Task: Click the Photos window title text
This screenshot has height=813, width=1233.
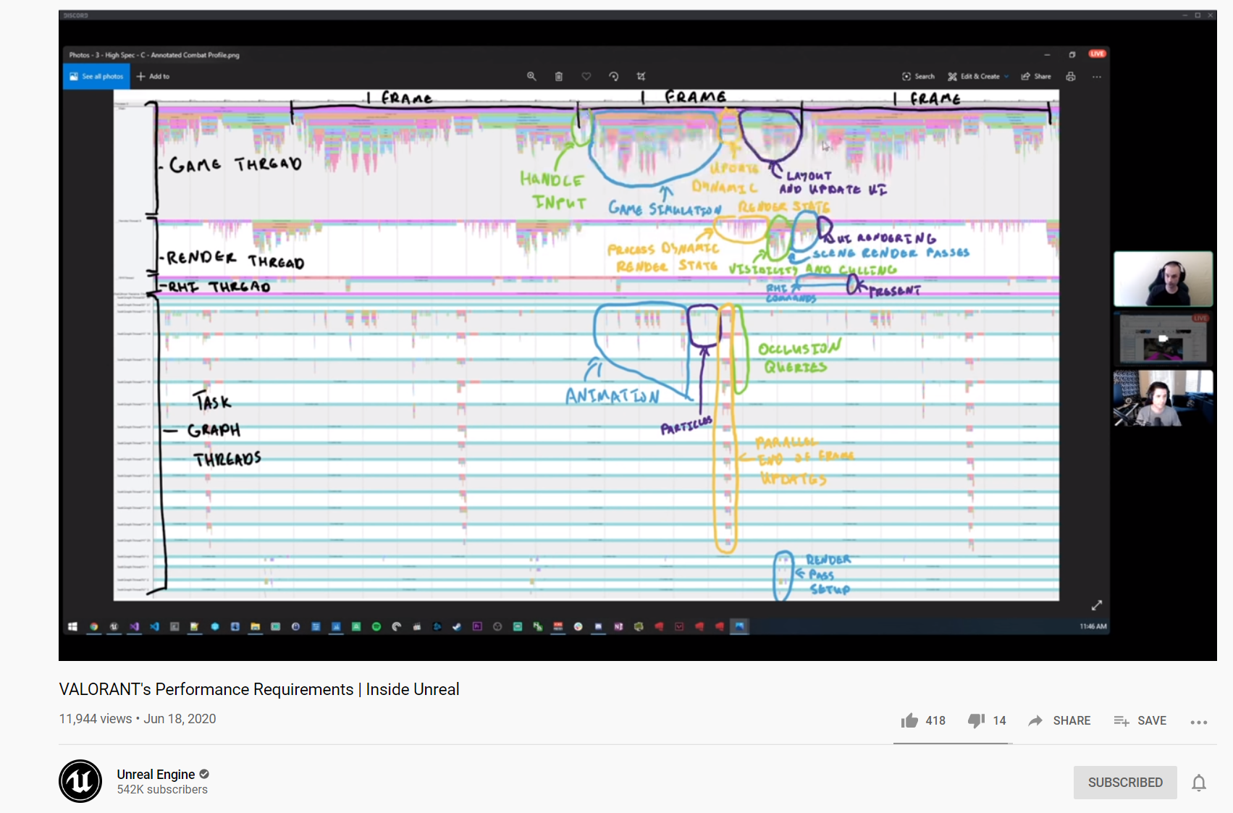Action: 154,55
